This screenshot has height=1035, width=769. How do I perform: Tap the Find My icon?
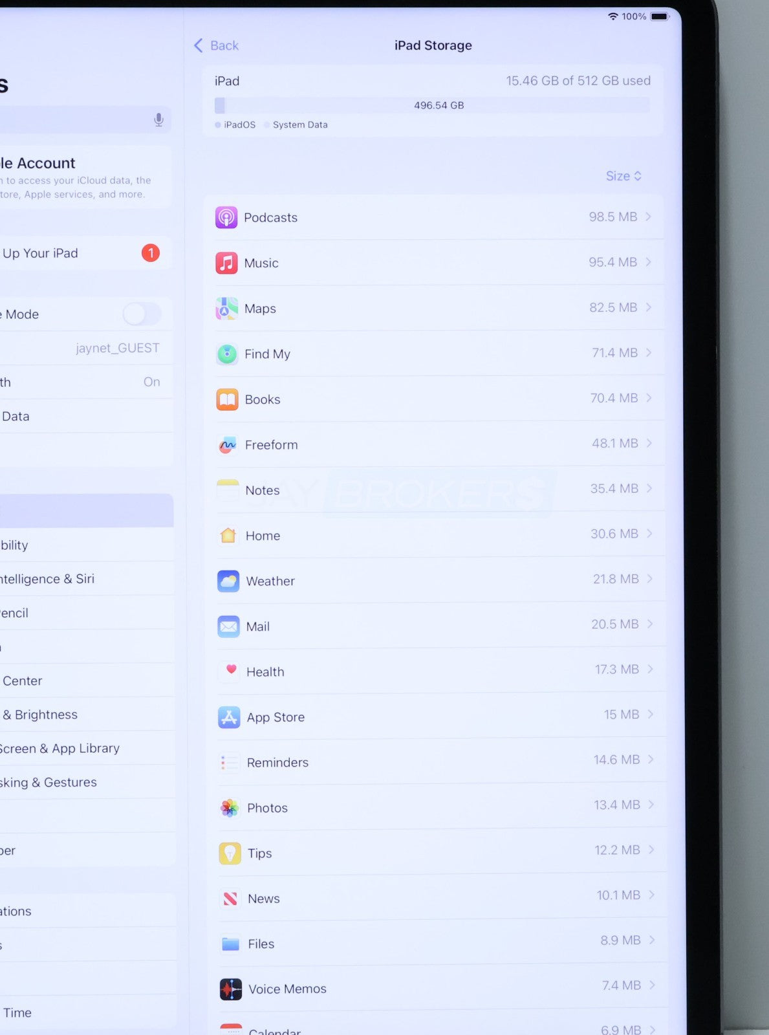(x=227, y=354)
